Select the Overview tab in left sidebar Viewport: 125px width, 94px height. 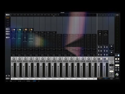tap(8, 18)
